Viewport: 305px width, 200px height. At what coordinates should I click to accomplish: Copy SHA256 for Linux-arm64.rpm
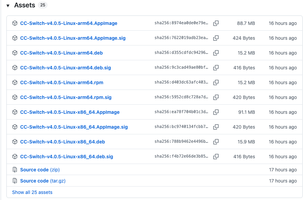(x=216, y=82)
